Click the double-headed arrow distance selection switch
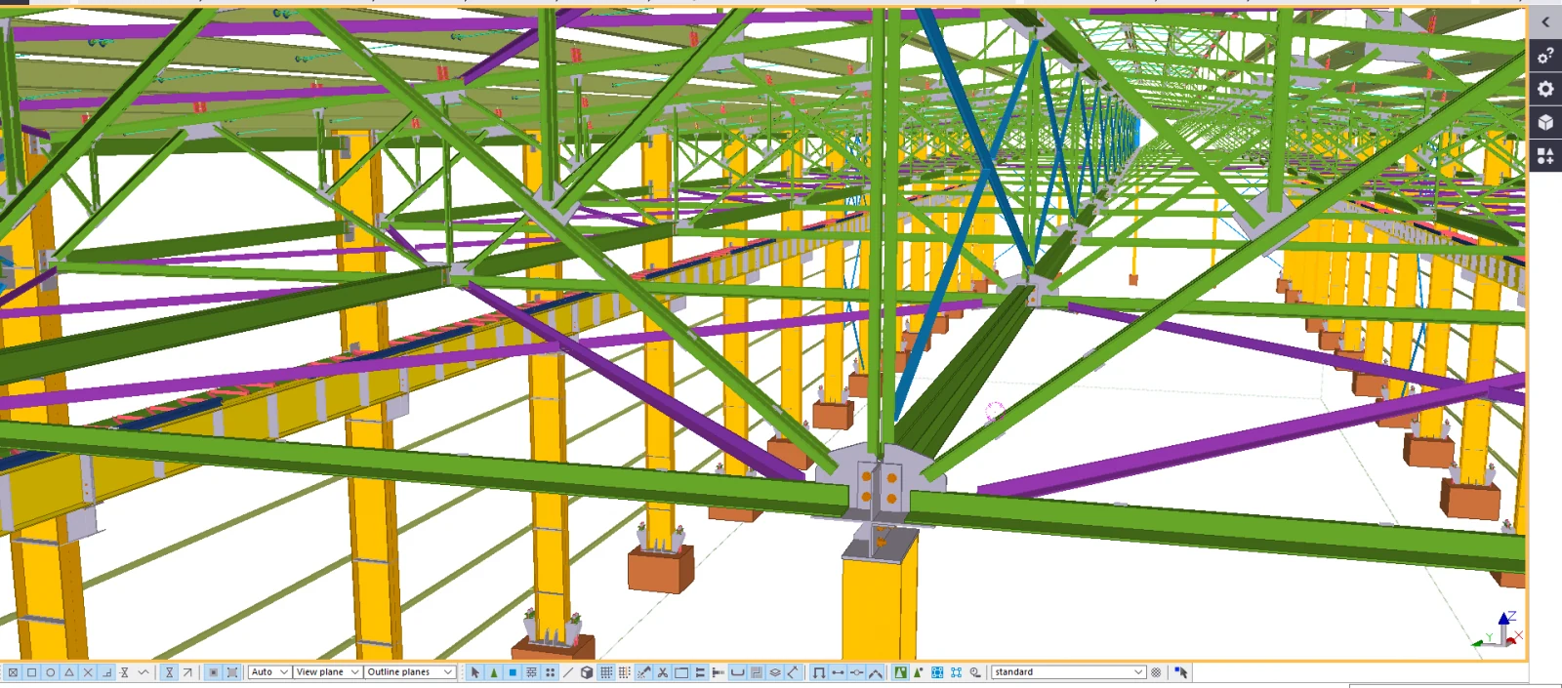This screenshot has height=688, width=1562. [x=838, y=672]
